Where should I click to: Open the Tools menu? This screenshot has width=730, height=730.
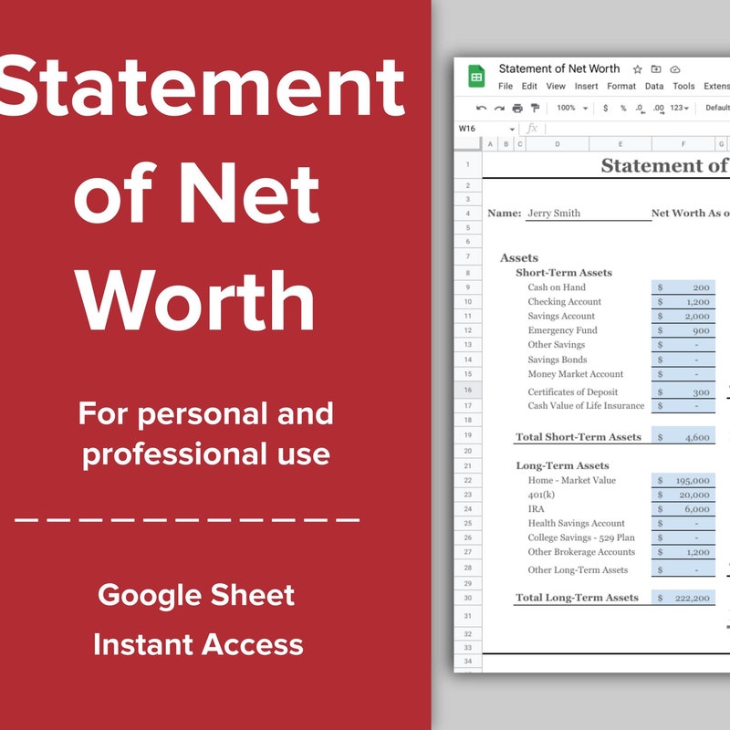pos(683,86)
